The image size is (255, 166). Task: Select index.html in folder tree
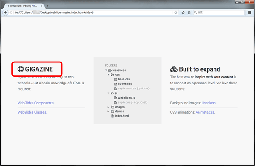122,116
